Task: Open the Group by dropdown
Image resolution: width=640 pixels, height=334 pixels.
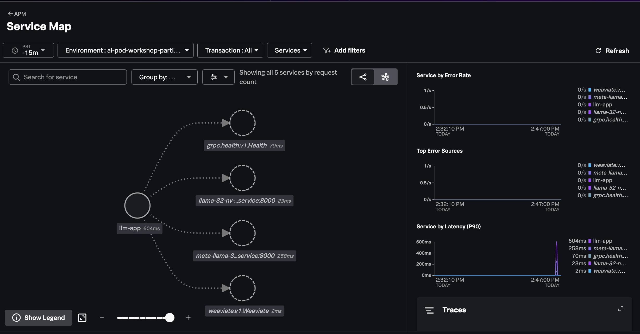Action: pyautogui.click(x=164, y=77)
